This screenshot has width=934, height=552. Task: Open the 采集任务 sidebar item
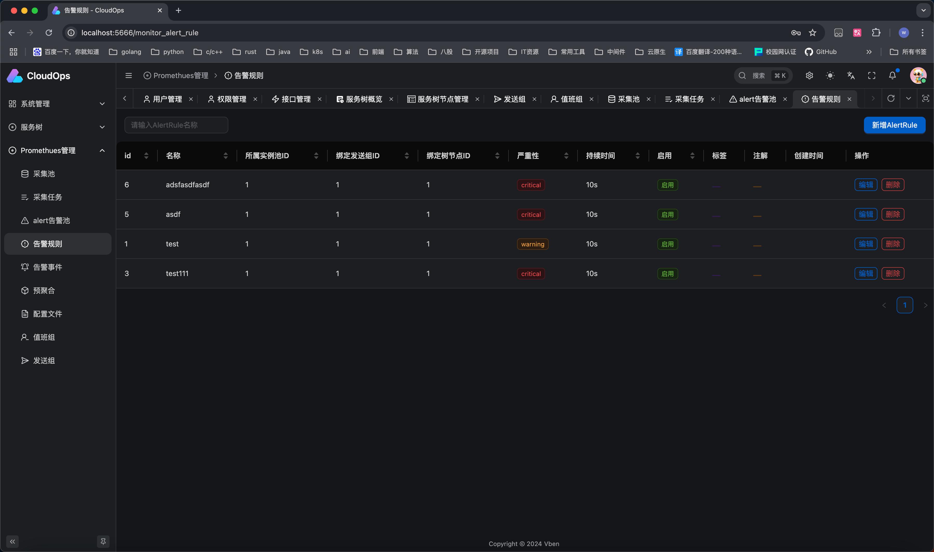click(58, 197)
